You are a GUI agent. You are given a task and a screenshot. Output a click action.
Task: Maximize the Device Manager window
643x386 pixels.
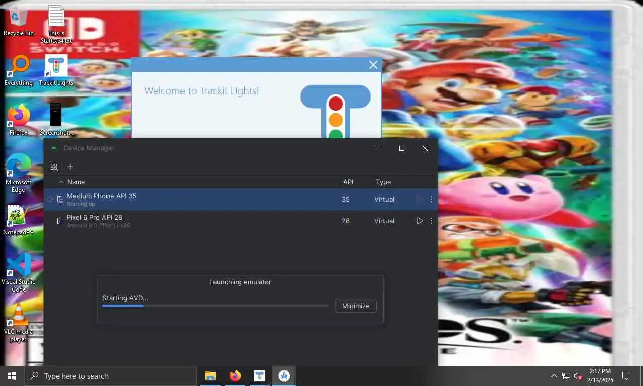coord(402,148)
